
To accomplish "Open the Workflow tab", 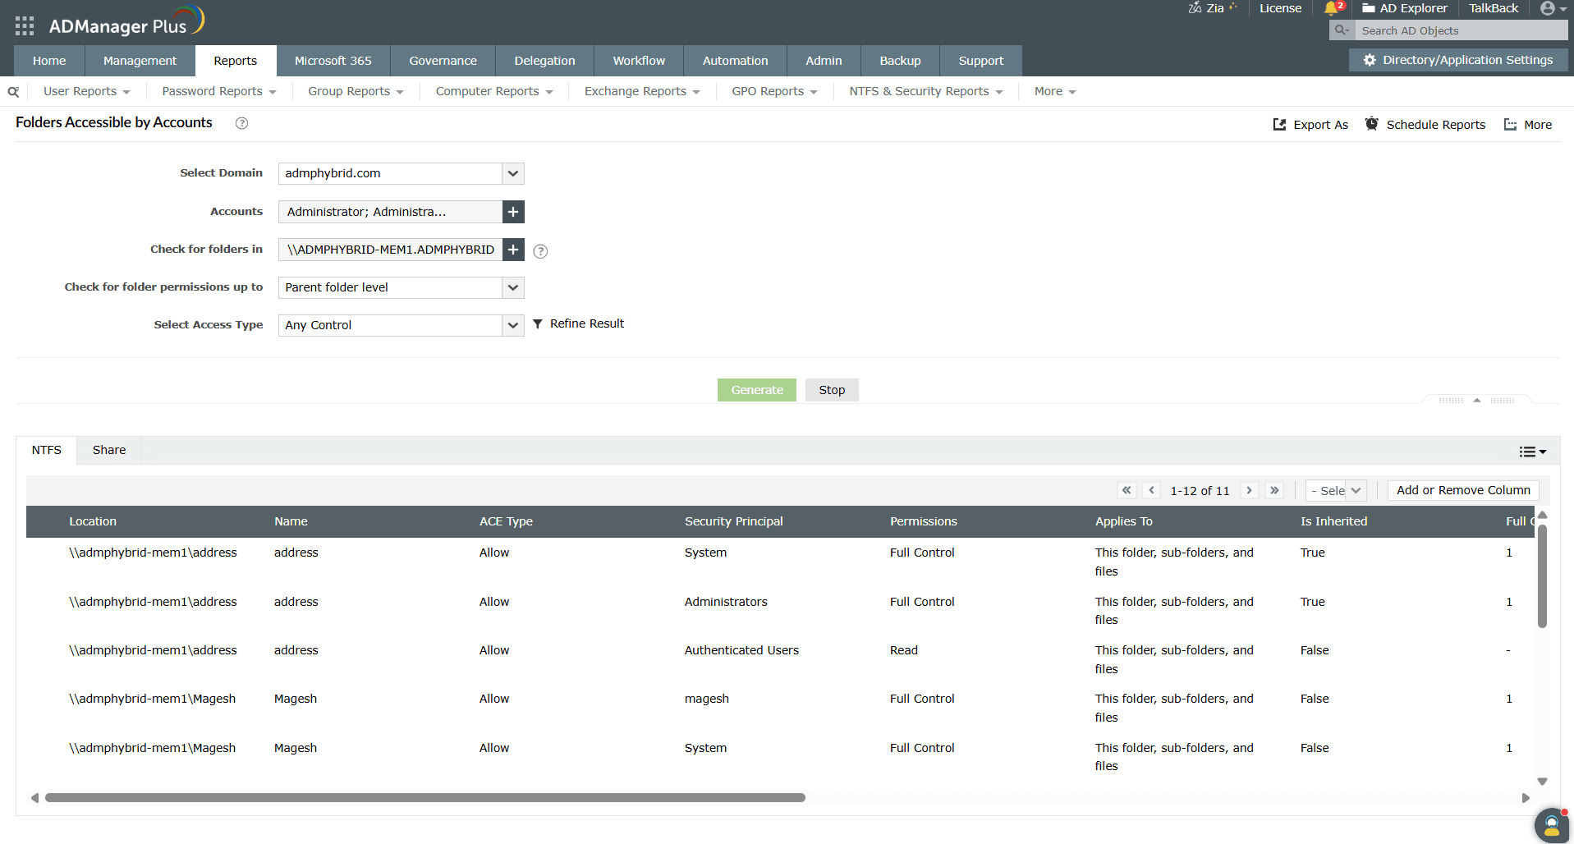I will (x=639, y=61).
